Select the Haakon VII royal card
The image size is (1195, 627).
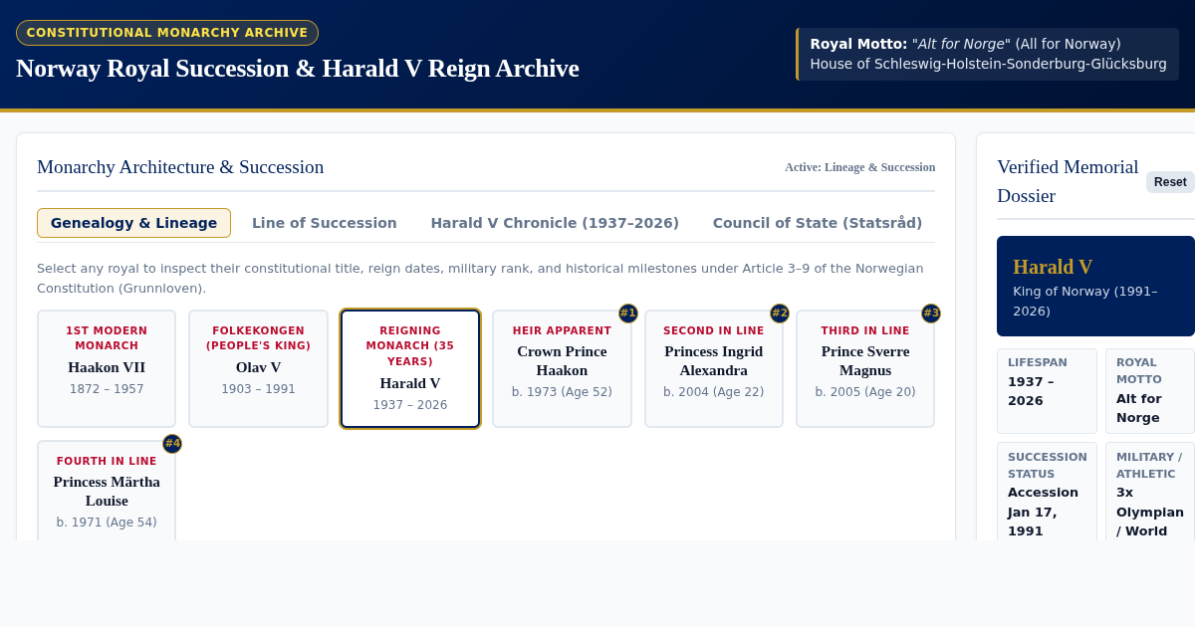click(107, 369)
